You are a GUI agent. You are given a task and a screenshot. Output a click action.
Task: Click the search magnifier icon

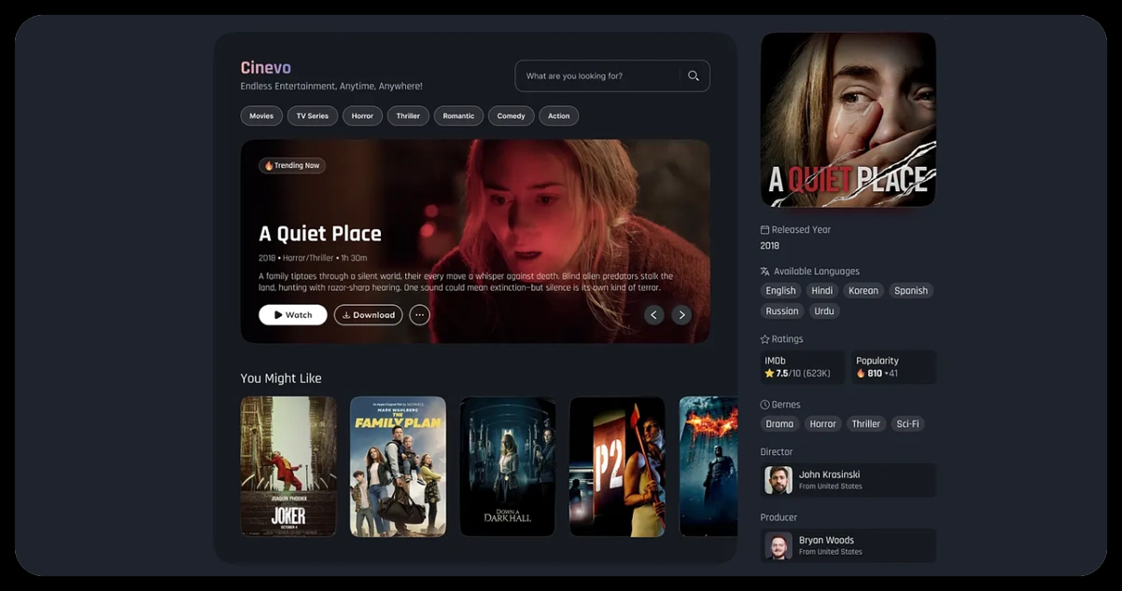[x=693, y=76]
